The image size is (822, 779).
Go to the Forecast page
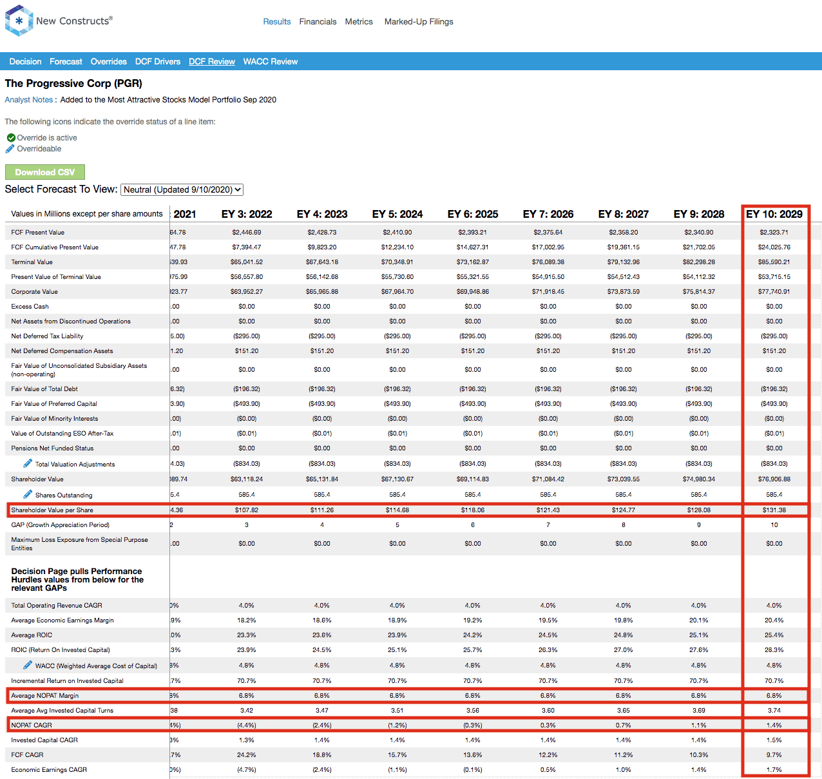(66, 61)
